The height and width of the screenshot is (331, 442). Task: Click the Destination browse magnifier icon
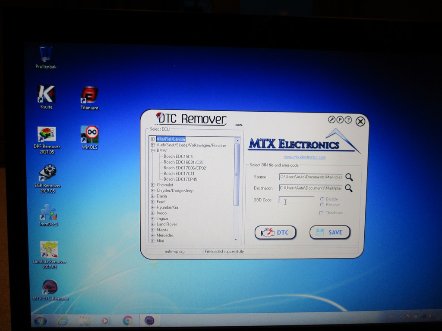point(349,188)
